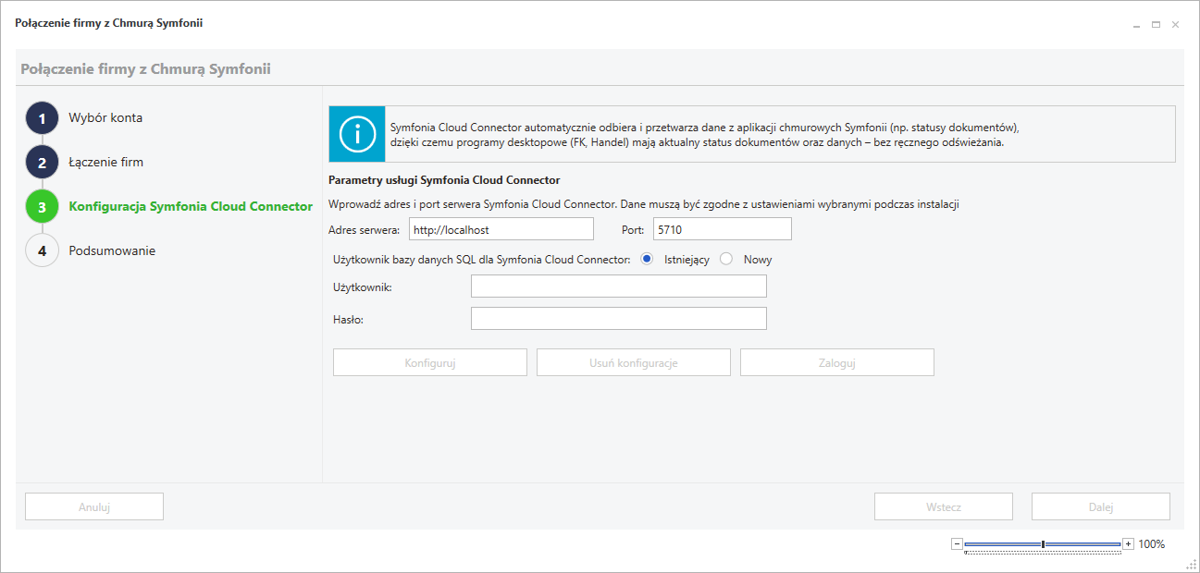Focus the Użytkownik text field
Viewport: 1200px width, 573px height.
pyautogui.click(x=618, y=286)
